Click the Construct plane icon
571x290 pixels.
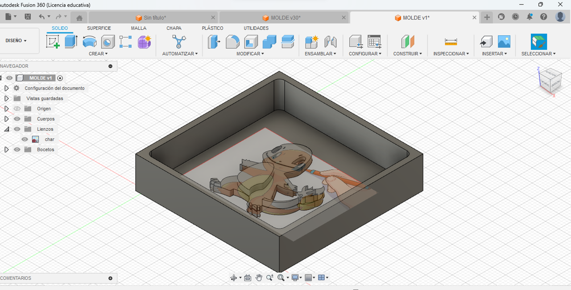(x=407, y=42)
